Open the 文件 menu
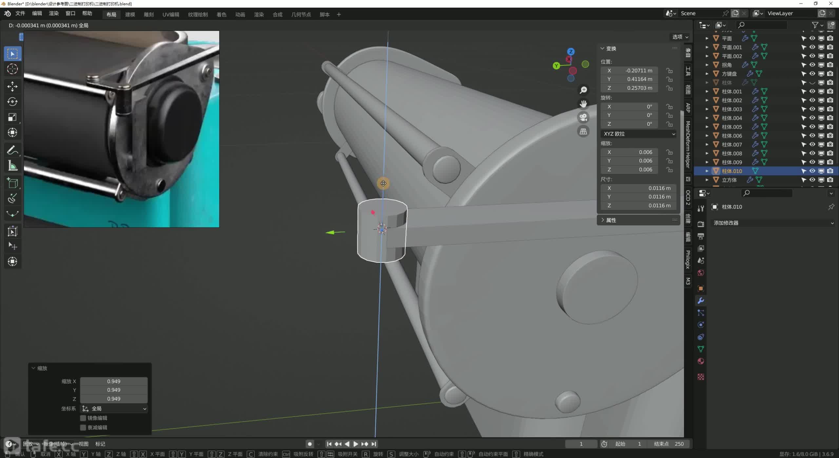839x458 pixels. pos(20,13)
